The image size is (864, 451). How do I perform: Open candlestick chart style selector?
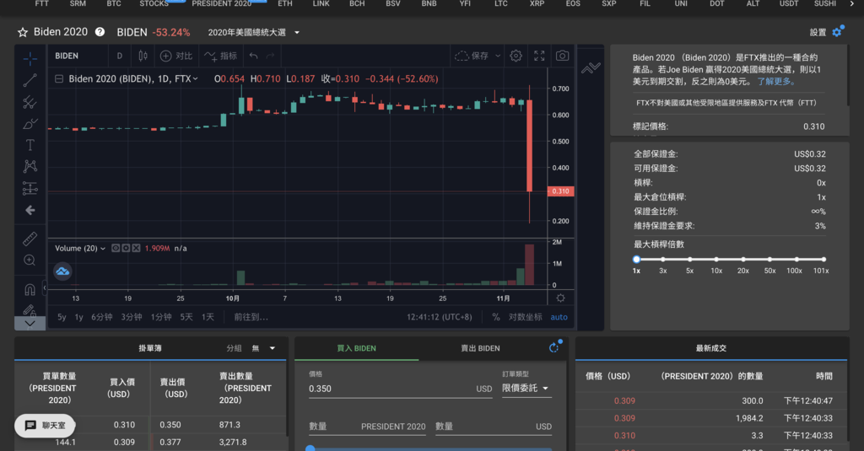pyautogui.click(x=143, y=56)
